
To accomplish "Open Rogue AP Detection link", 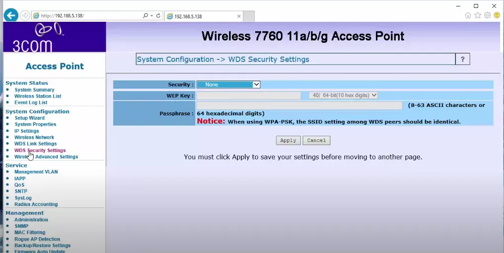I will (x=37, y=239).
